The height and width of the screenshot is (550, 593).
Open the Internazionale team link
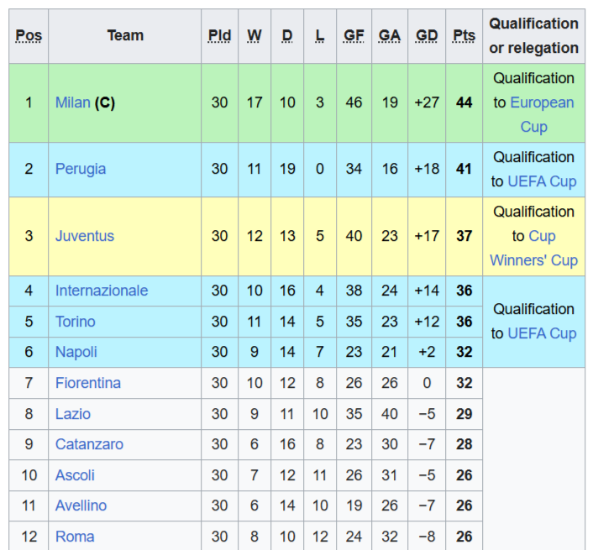coord(102,291)
